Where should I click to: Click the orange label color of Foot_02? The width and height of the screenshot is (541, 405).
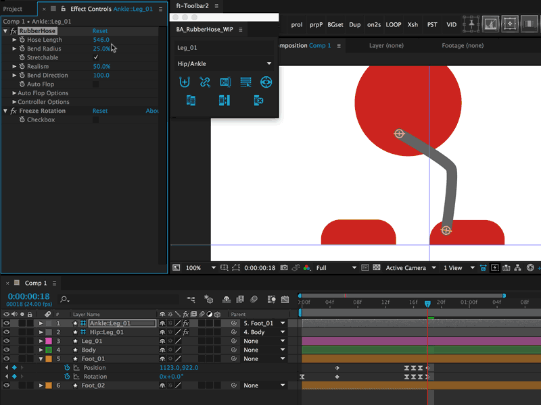48,385
